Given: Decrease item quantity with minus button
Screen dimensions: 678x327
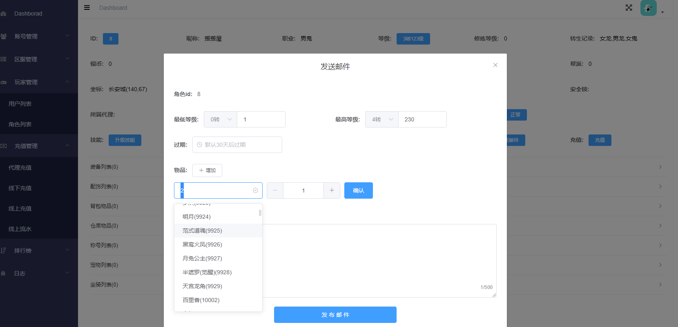Looking at the screenshot, I should click(275, 190).
